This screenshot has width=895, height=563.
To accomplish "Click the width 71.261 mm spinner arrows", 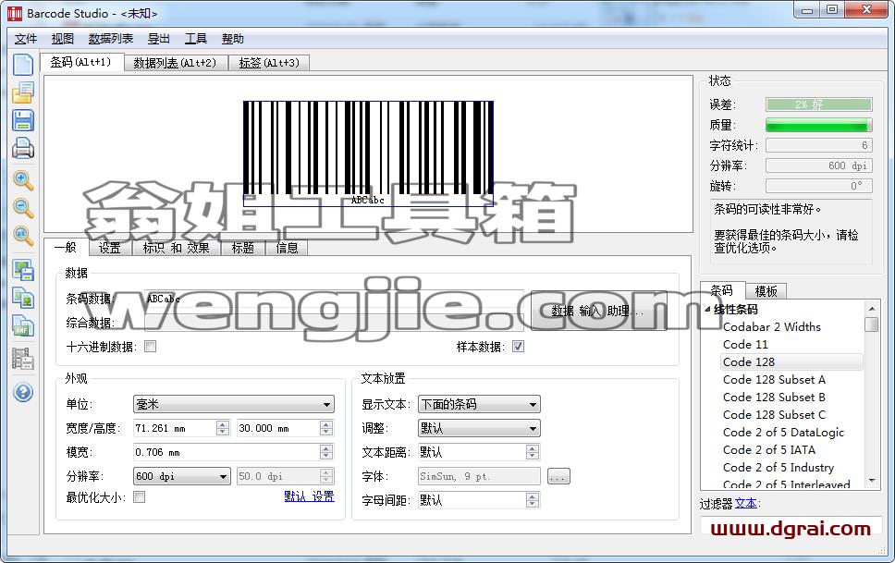I will point(223,428).
